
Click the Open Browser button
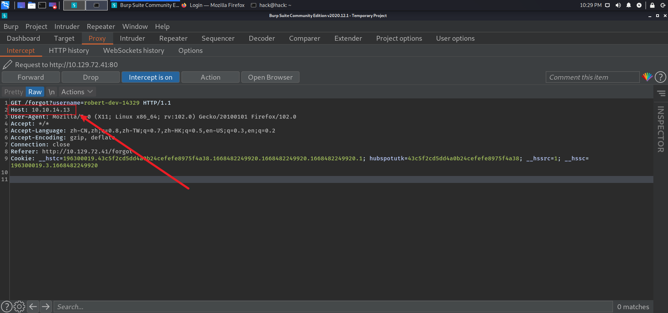[x=270, y=77]
